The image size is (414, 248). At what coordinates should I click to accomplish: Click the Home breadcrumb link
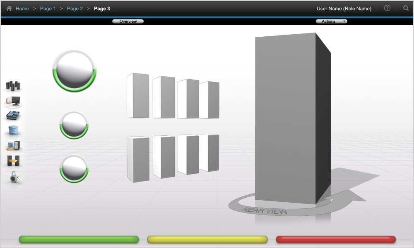point(22,9)
